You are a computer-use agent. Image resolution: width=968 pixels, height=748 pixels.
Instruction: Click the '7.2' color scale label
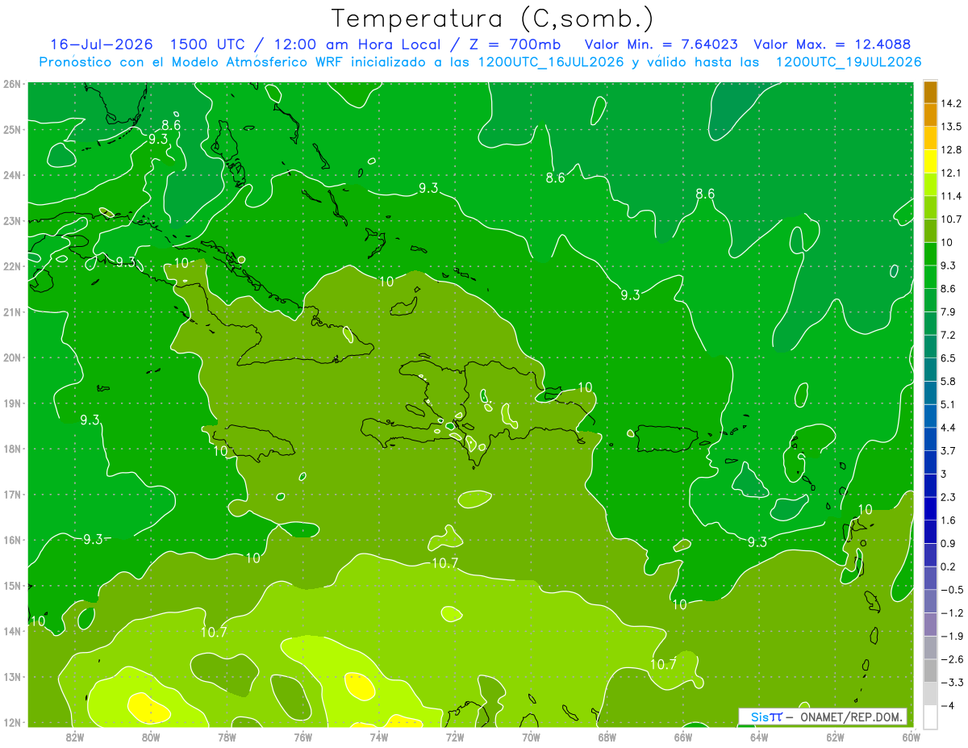click(948, 335)
